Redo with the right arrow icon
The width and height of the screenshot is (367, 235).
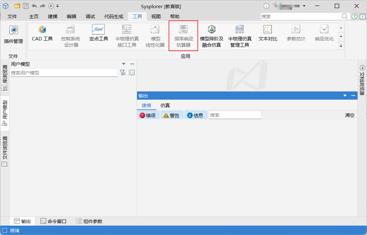43,6
